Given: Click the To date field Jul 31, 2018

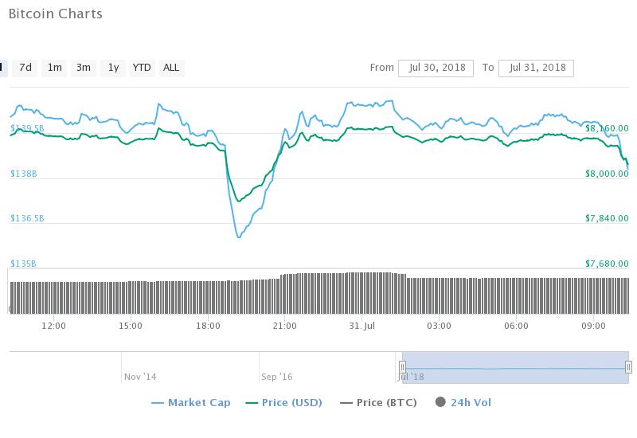Looking at the screenshot, I should pos(536,68).
